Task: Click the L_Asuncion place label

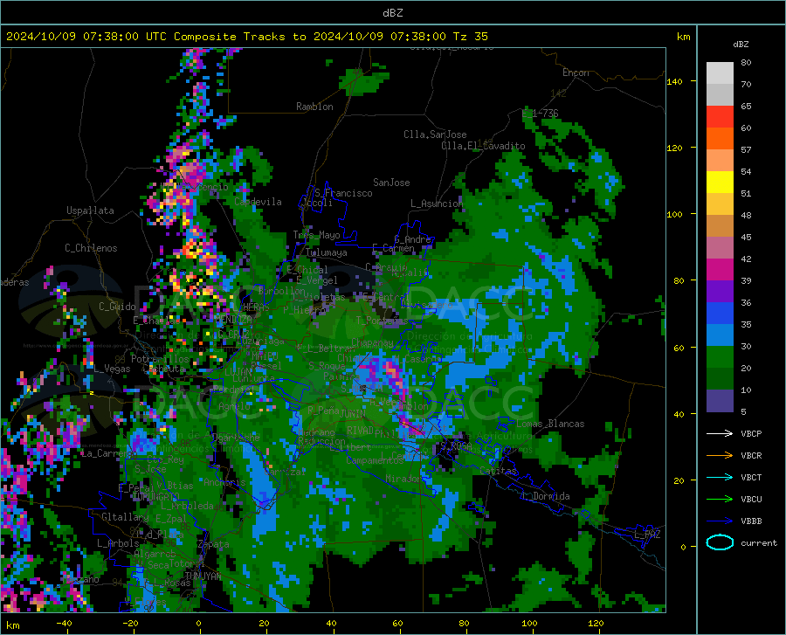Action: (x=437, y=204)
